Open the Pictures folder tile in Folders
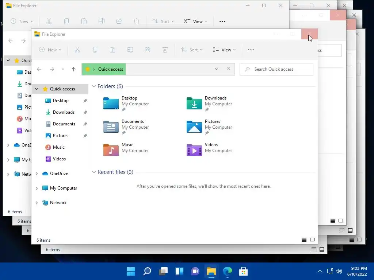The width and height of the screenshot is (374, 280). pos(209,127)
